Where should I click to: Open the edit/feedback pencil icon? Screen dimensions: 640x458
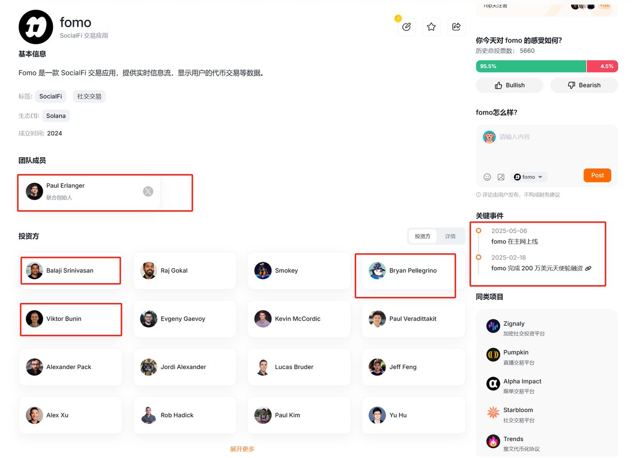pyautogui.click(x=406, y=27)
